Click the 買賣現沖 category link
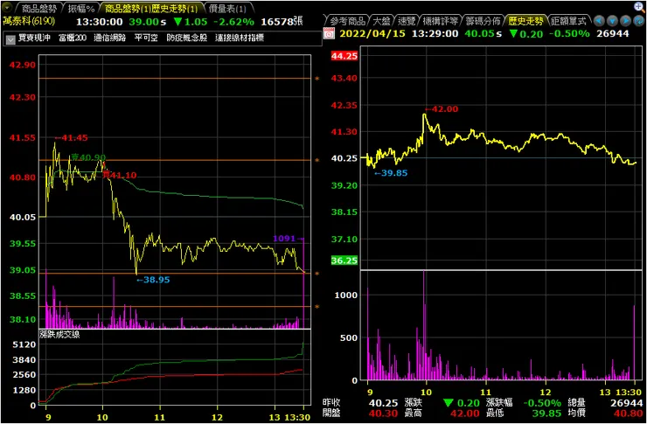This screenshot has height=424, width=647. pyautogui.click(x=34, y=38)
